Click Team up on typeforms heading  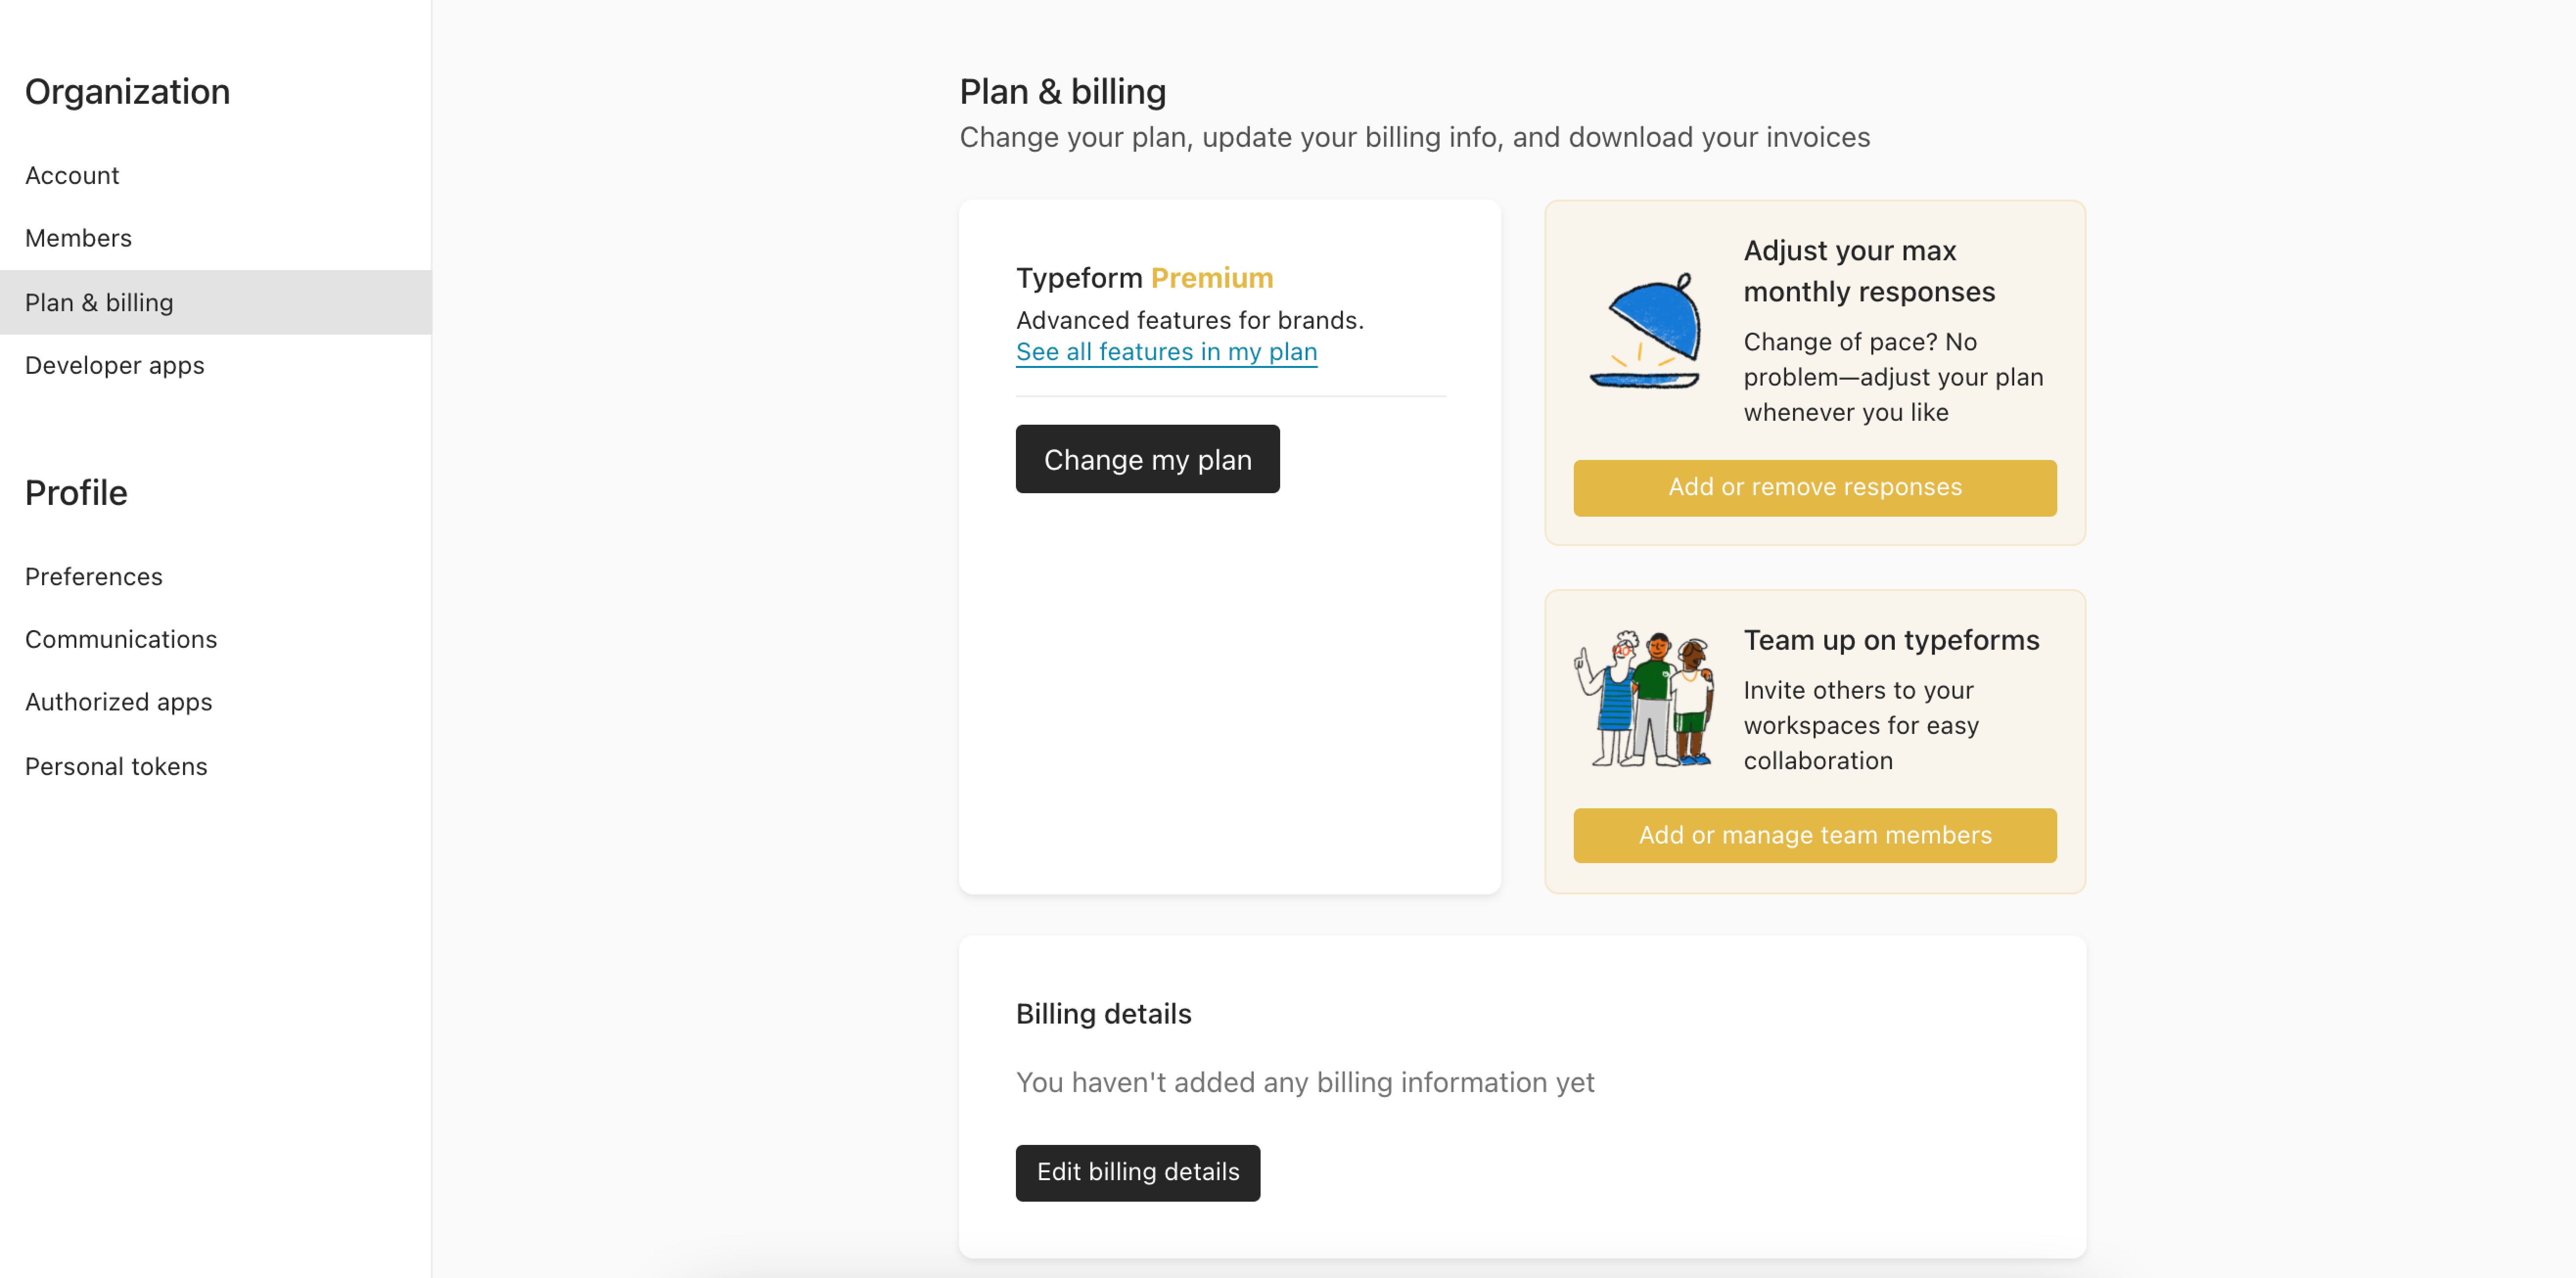pyautogui.click(x=1891, y=640)
